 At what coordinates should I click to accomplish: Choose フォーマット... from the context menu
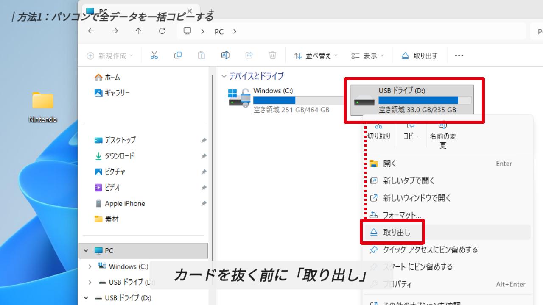click(x=401, y=215)
